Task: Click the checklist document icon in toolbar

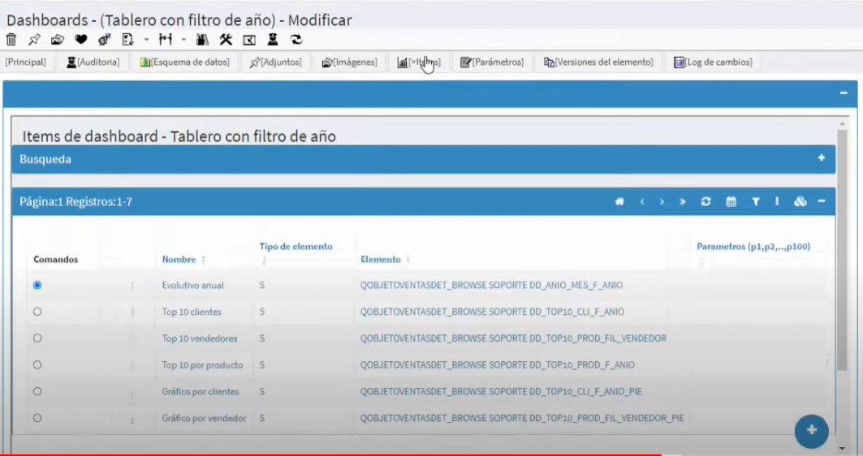Action: pyautogui.click(x=127, y=40)
